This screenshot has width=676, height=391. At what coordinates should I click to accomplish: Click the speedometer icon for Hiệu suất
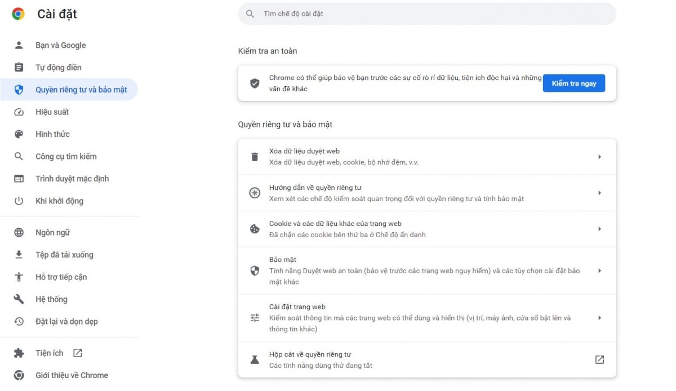coord(19,112)
